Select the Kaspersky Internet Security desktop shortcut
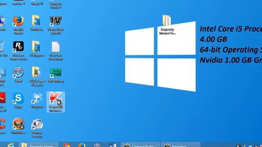Image resolution: width=262 pixels, height=147 pixels. (x=56, y=102)
